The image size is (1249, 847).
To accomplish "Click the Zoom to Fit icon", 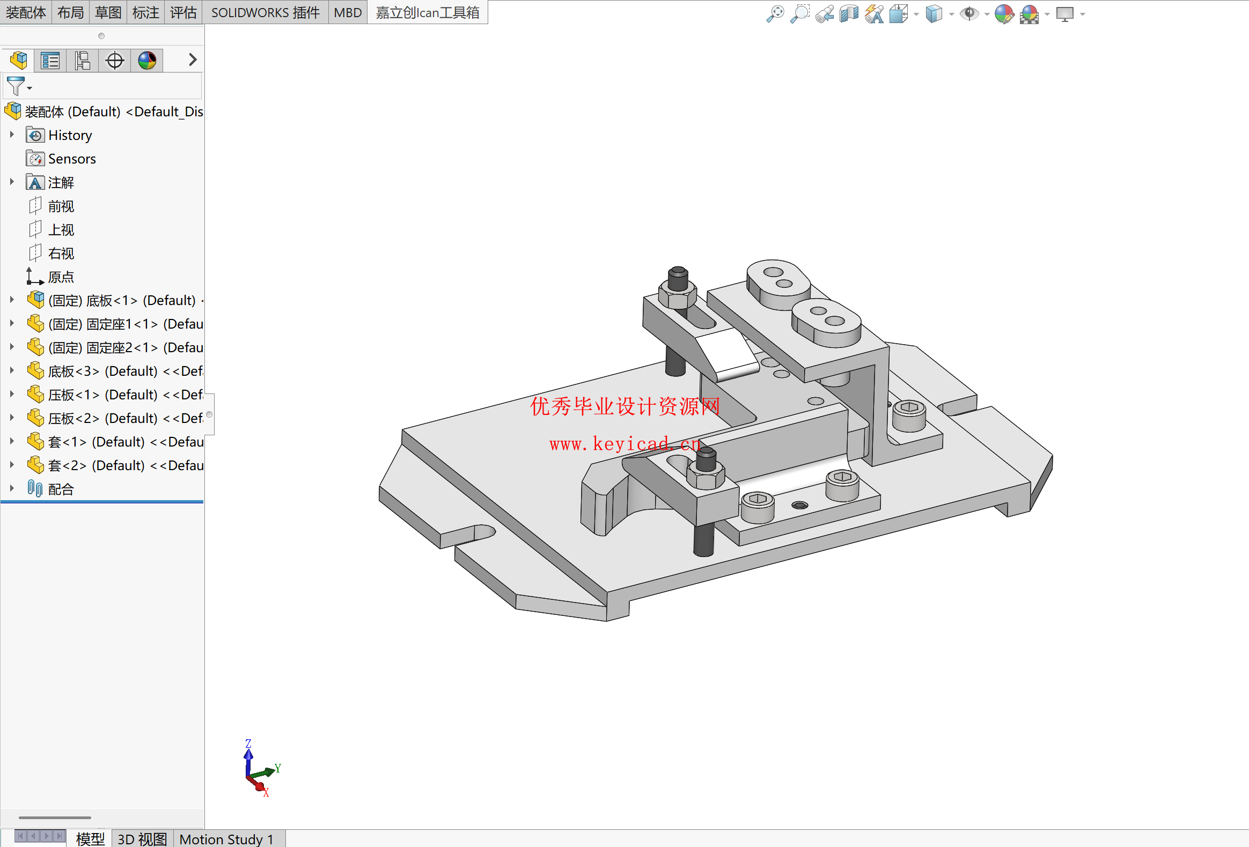I will tap(775, 13).
